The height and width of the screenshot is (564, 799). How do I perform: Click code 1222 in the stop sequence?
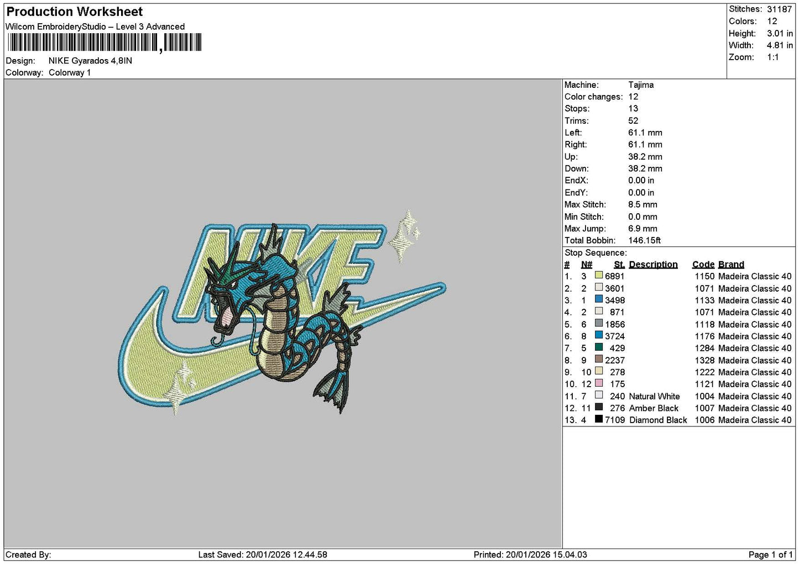(x=704, y=372)
